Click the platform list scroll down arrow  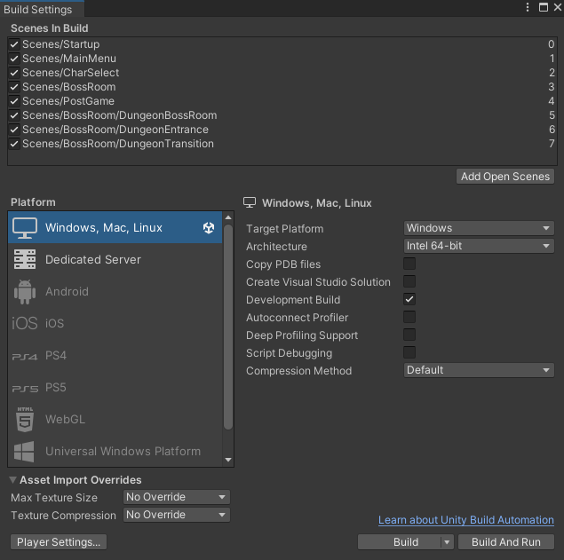click(228, 460)
